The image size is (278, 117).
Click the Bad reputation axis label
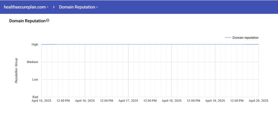pyautogui.click(x=35, y=97)
